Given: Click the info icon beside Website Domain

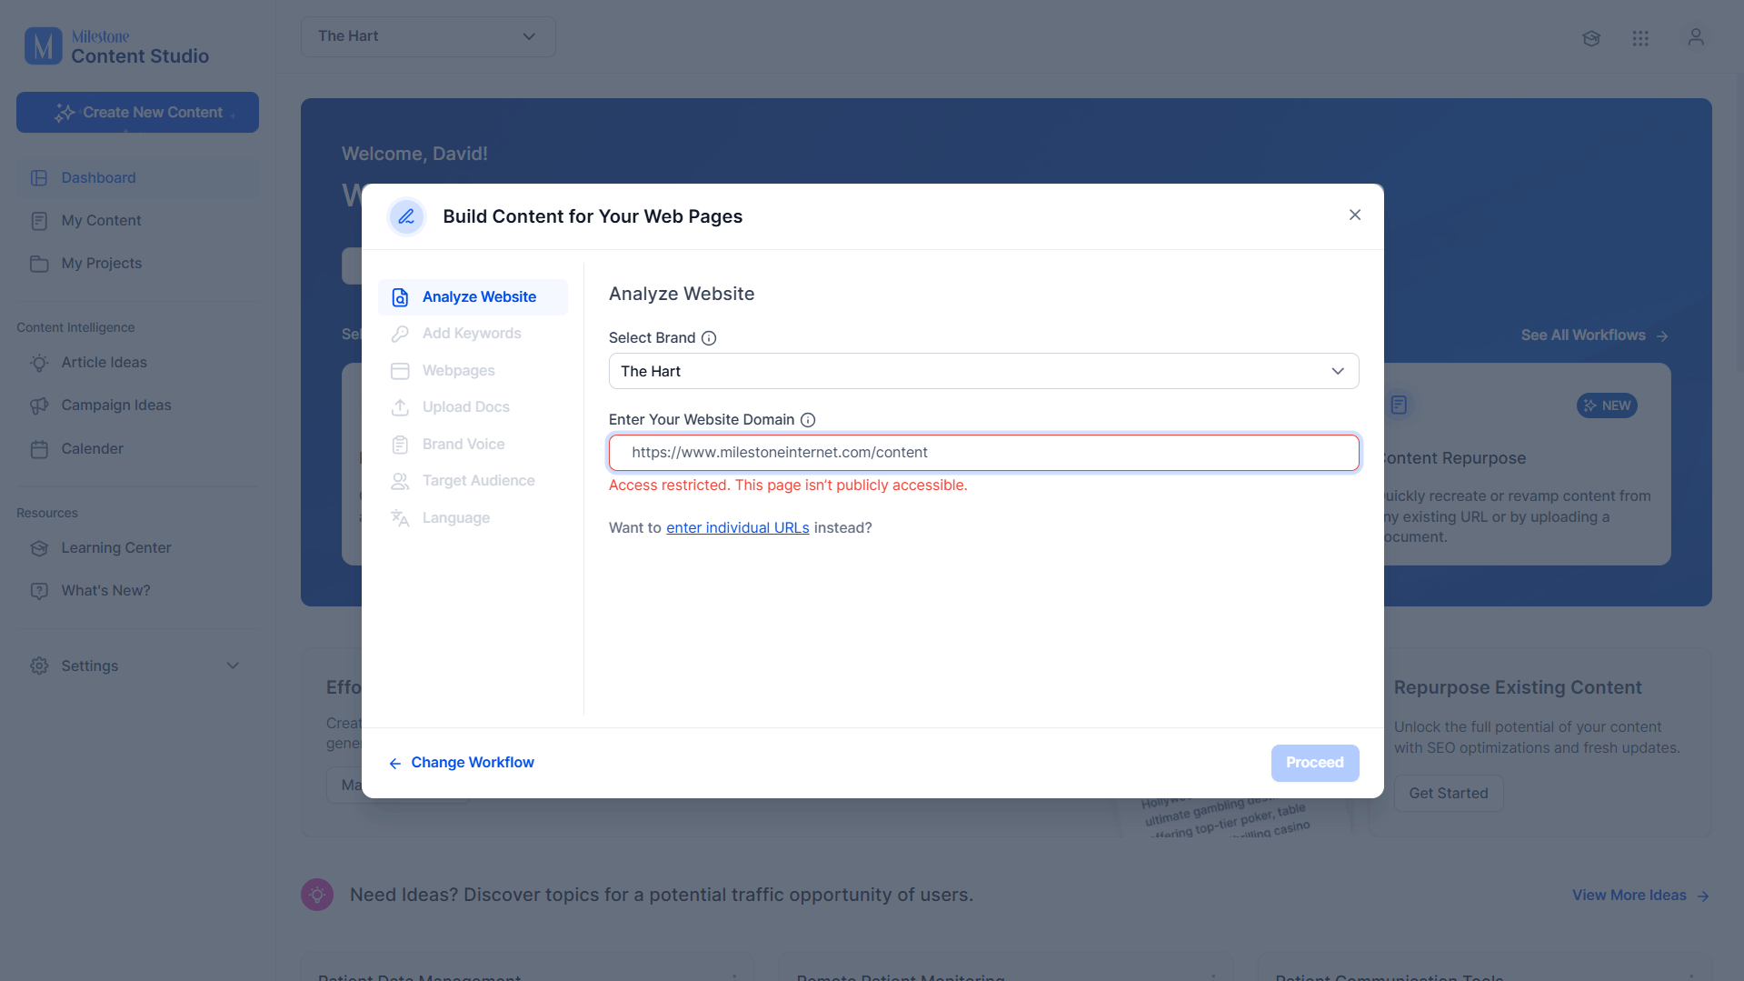Looking at the screenshot, I should [808, 420].
